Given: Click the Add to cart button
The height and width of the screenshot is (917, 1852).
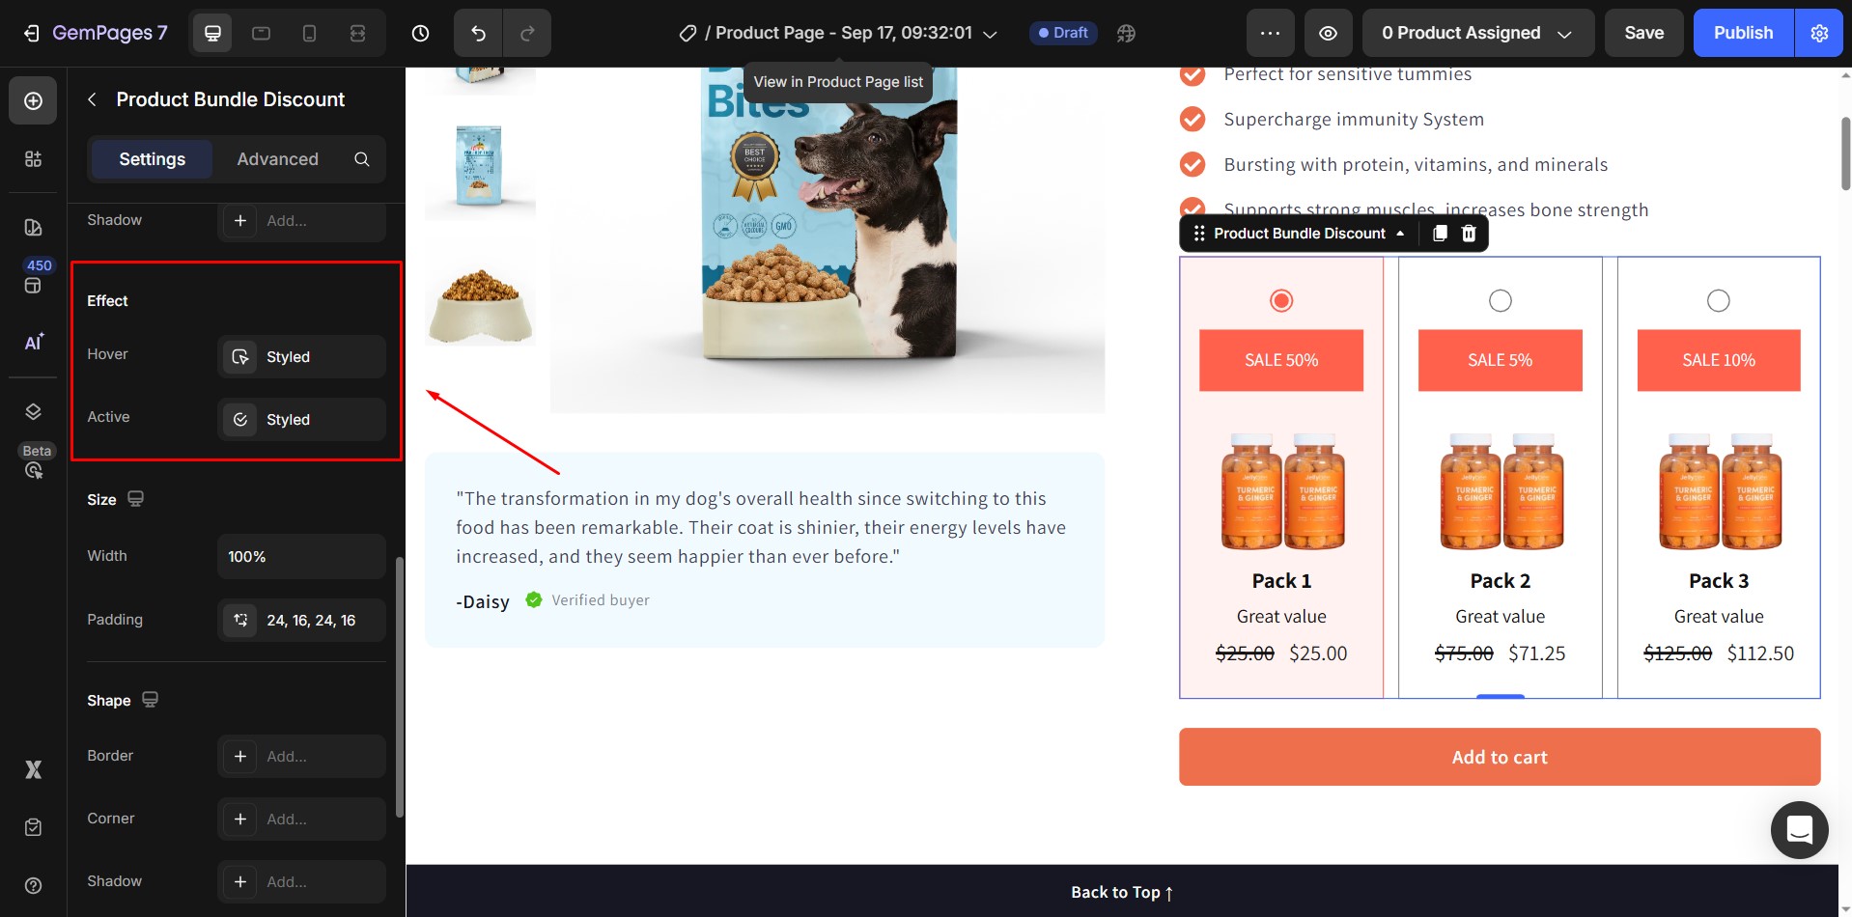Looking at the screenshot, I should 1499,757.
